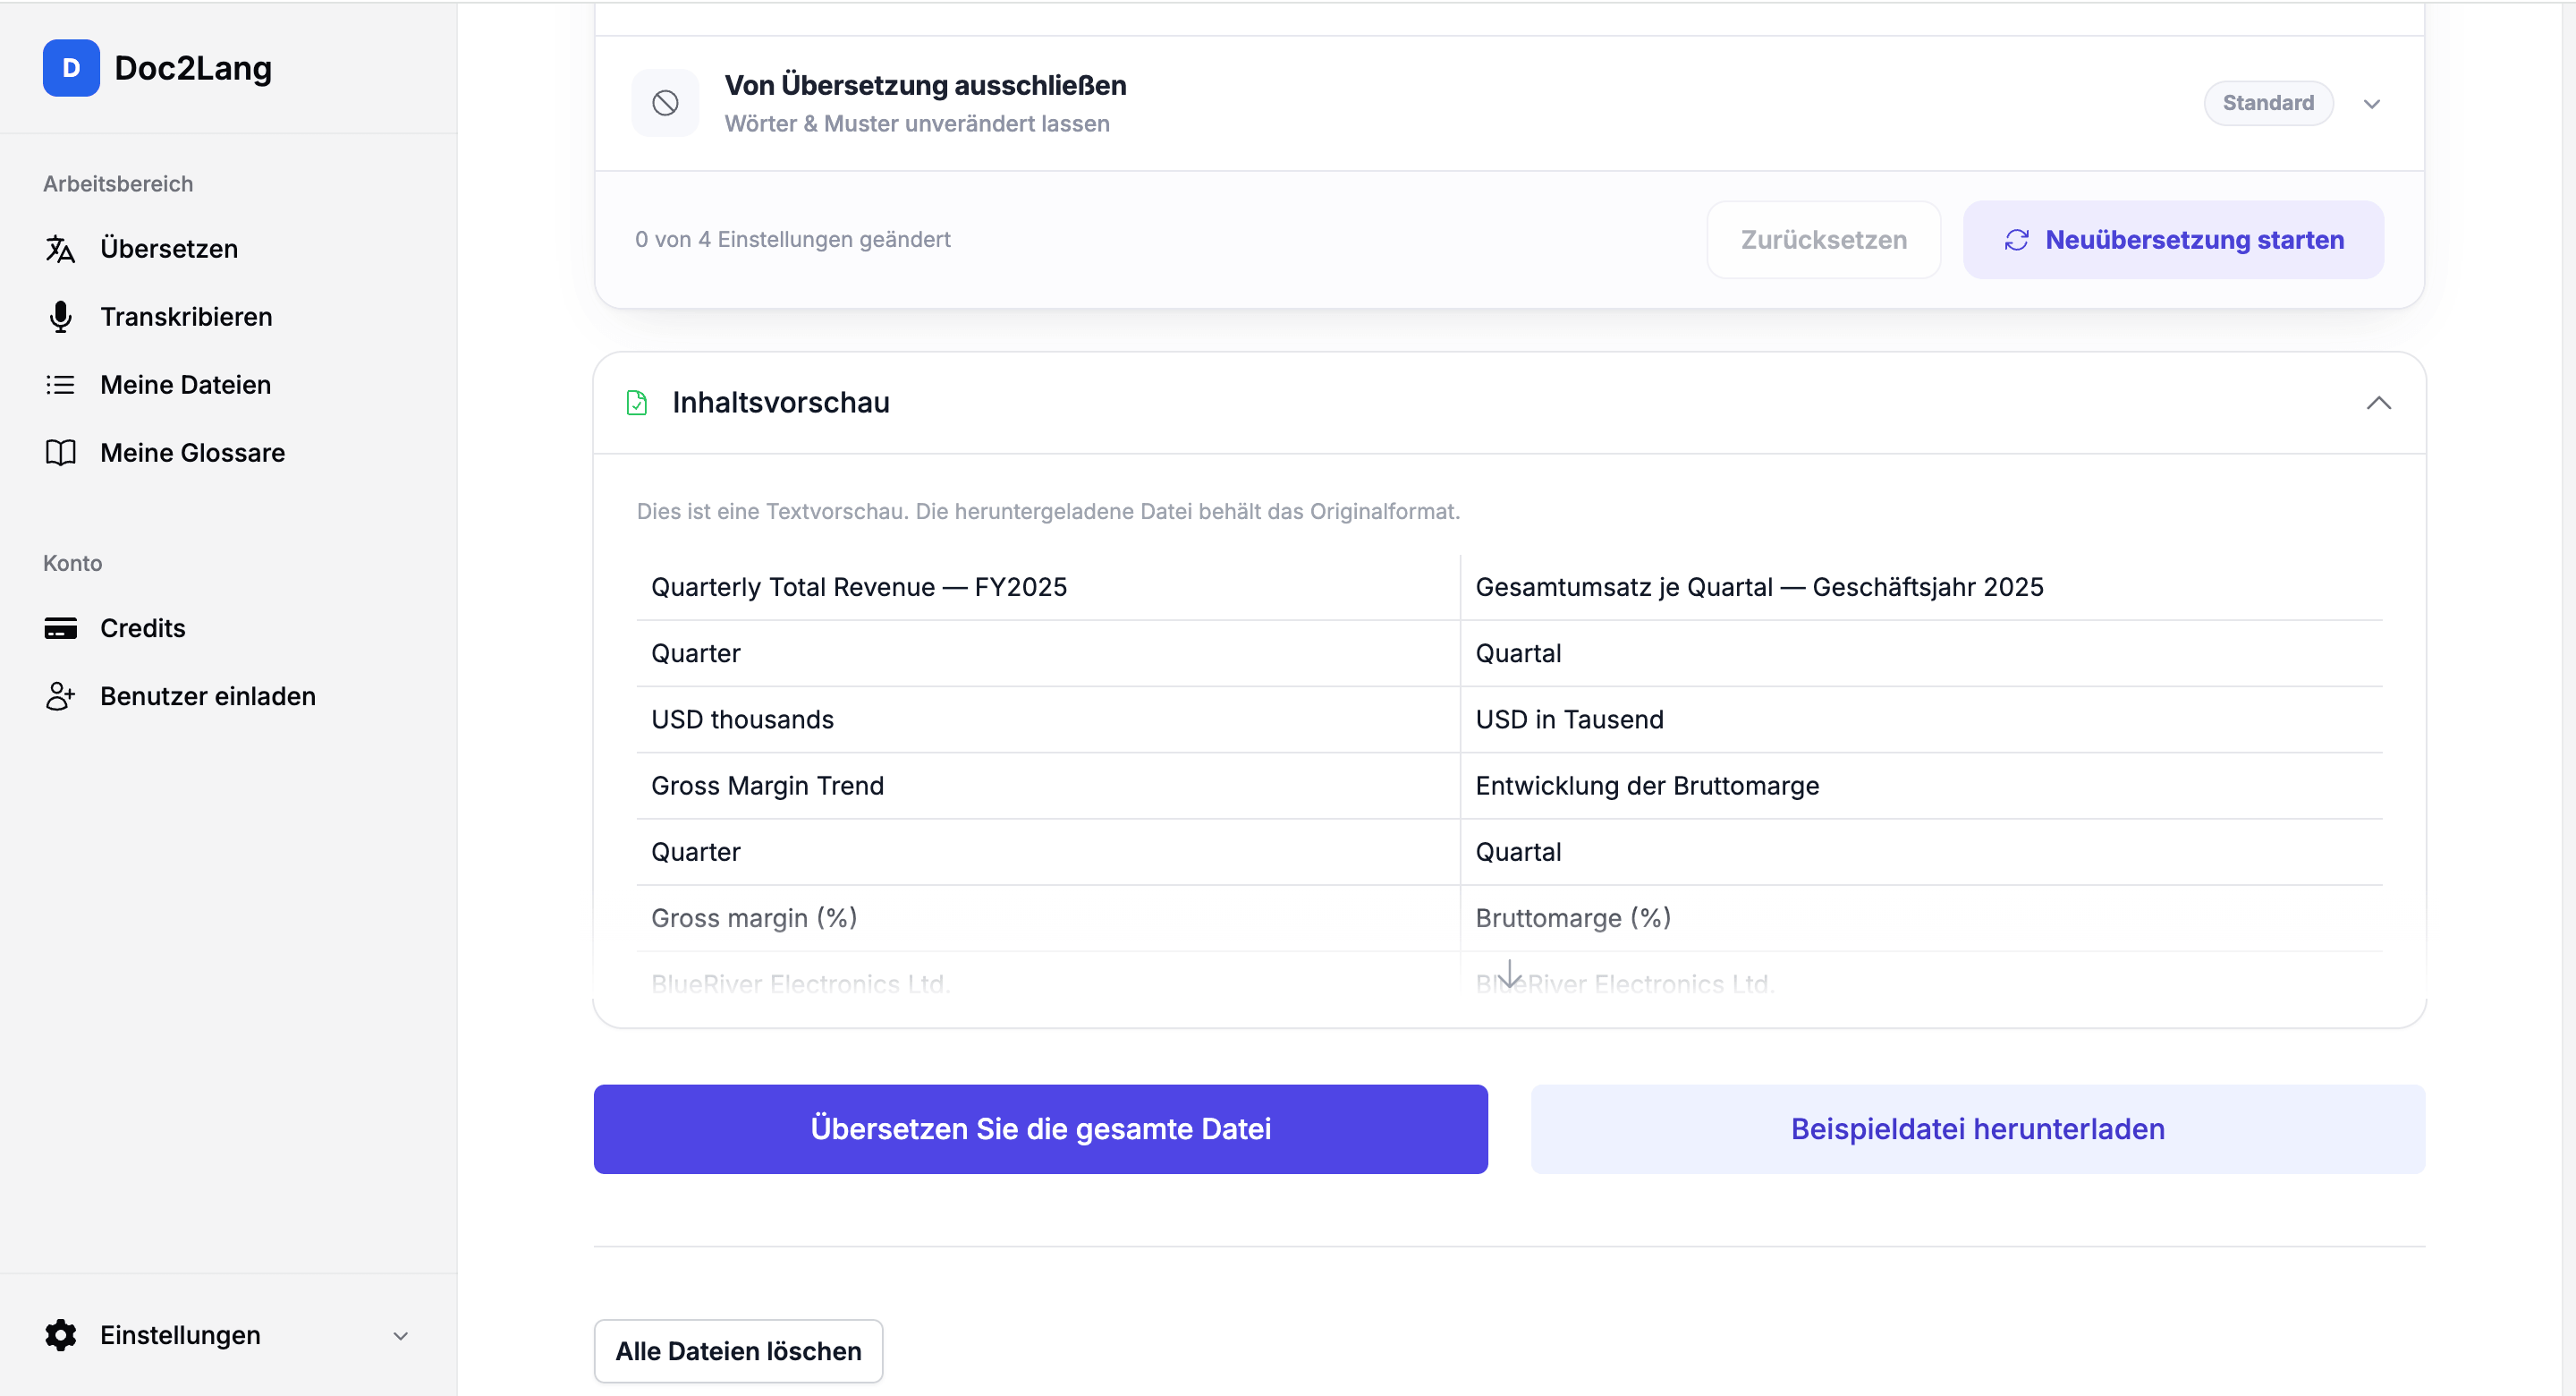Click the down arrow to show more preview

(1509, 973)
